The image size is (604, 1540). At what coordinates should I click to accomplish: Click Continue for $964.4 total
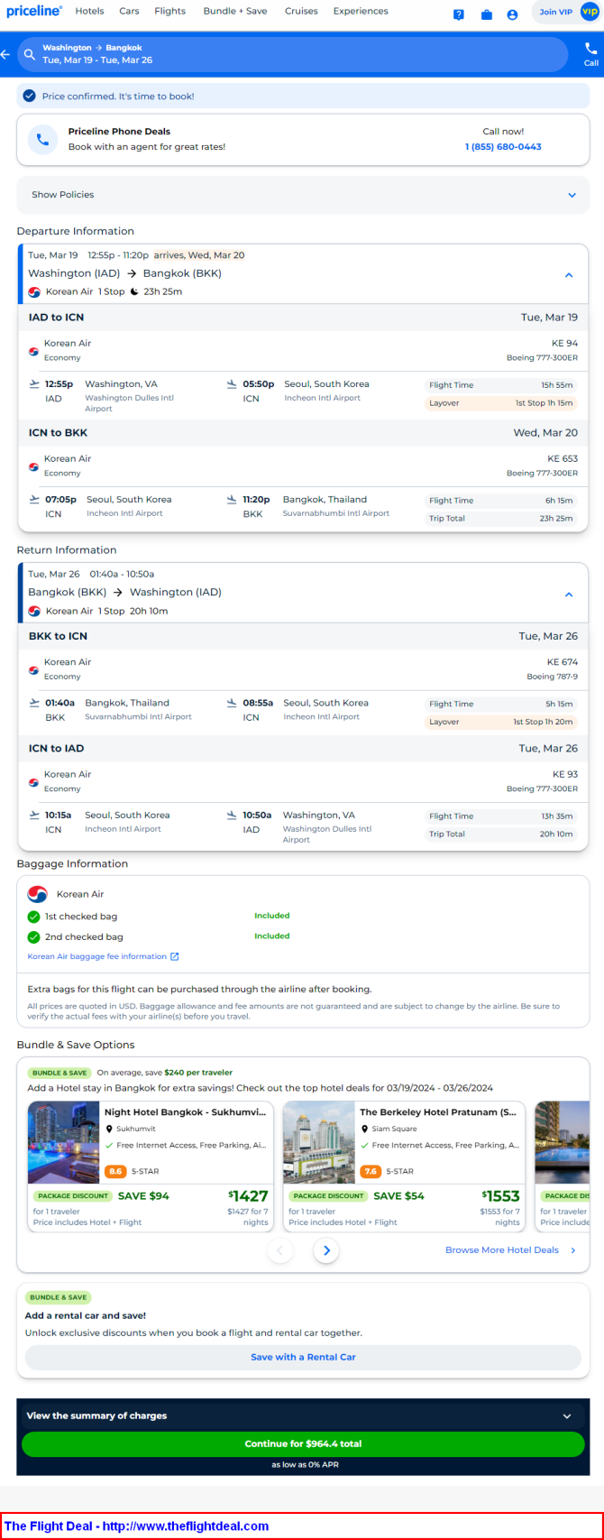pos(303,1443)
